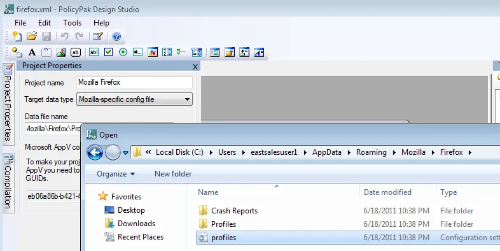Select the checkbox control tool

[108, 52]
